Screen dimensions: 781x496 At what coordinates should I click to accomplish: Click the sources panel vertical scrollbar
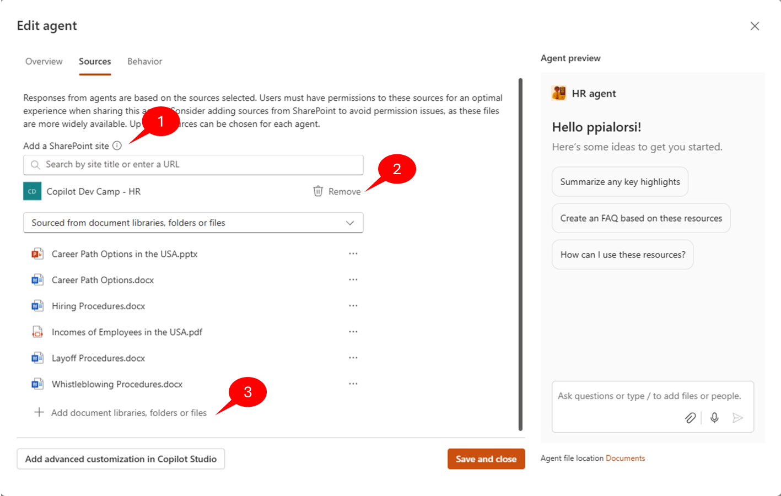(x=520, y=254)
